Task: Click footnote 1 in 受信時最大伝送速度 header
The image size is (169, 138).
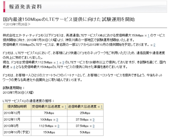Action: [x=65, y=107]
